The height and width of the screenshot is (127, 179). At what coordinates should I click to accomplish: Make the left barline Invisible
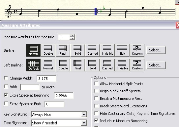click(122, 65)
